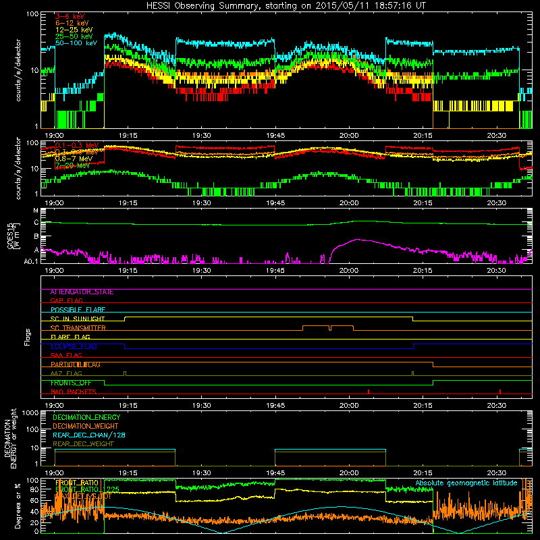
Task: Select the cyan 50-100 keV legend label
Action: (x=76, y=43)
